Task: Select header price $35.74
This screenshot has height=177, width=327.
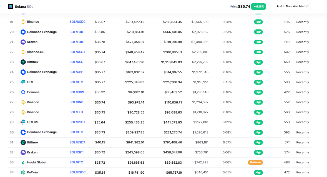Action: tap(244, 6)
